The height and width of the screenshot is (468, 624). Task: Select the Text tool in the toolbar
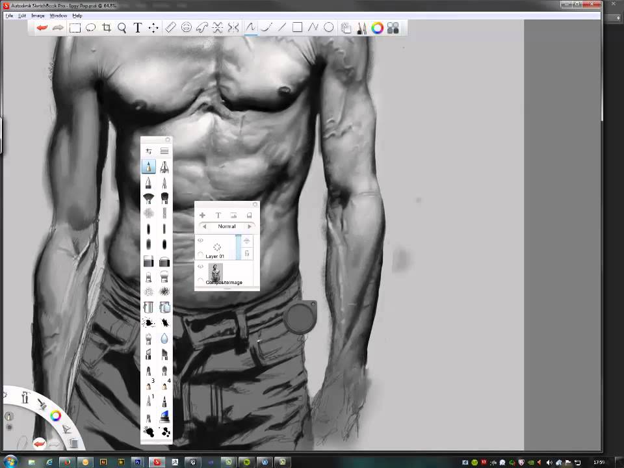pos(138,27)
